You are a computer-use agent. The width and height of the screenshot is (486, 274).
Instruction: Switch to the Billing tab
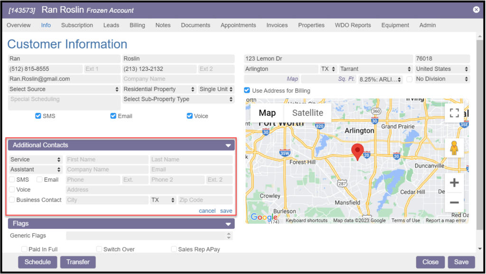pos(137,25)
